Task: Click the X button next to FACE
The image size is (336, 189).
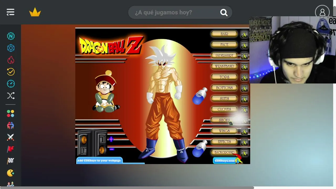Action: [x=244, y=45]
